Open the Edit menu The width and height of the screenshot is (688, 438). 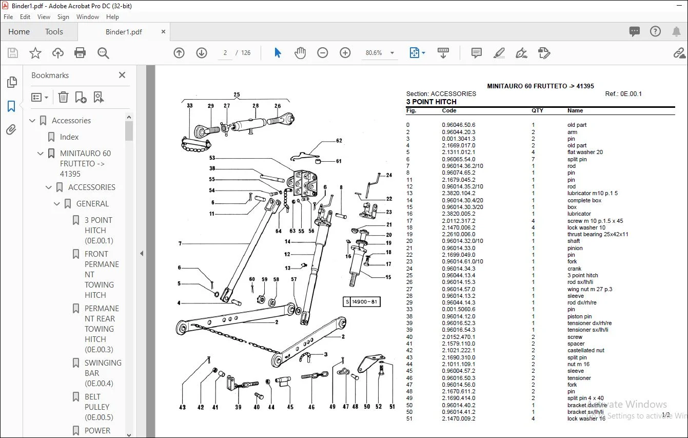(x=25, y=17)
